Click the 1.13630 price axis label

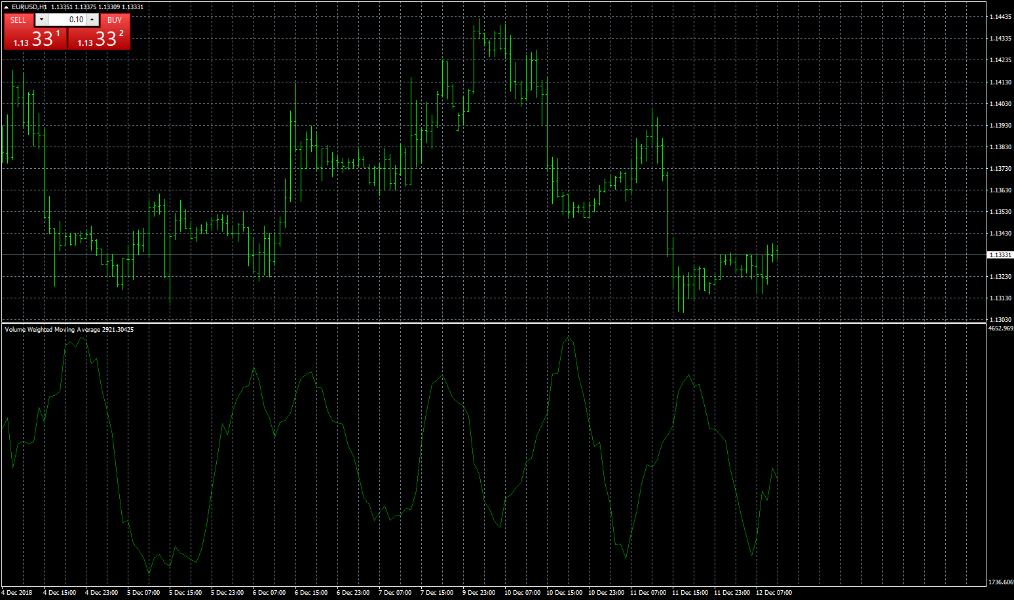pos(1000,190)
